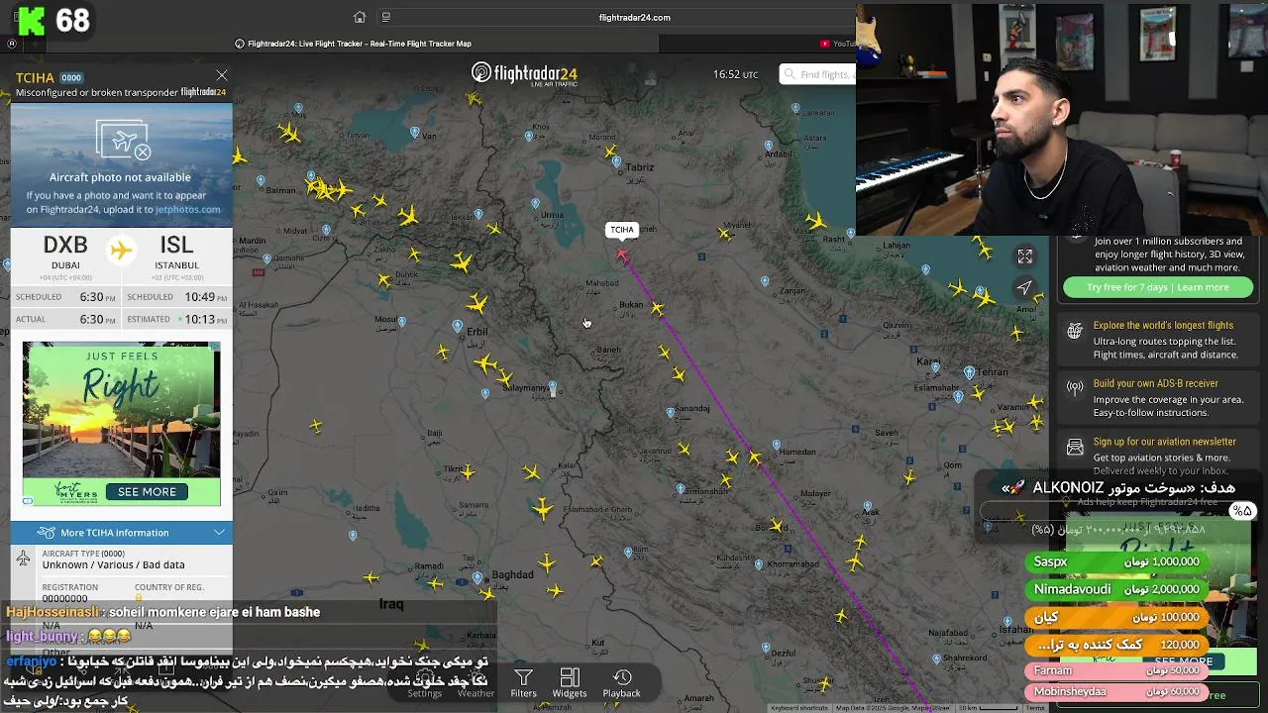Click the flightradar24.com address bar
The height and width of the screenshot is (713, 1268).
(x=634, y=17)
